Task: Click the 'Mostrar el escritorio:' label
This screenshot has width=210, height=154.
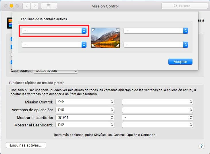Action: coord(35,118)
